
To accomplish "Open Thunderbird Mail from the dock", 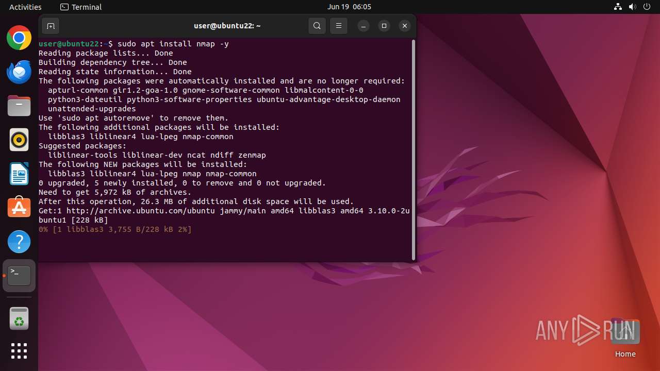I will [19, 72].
